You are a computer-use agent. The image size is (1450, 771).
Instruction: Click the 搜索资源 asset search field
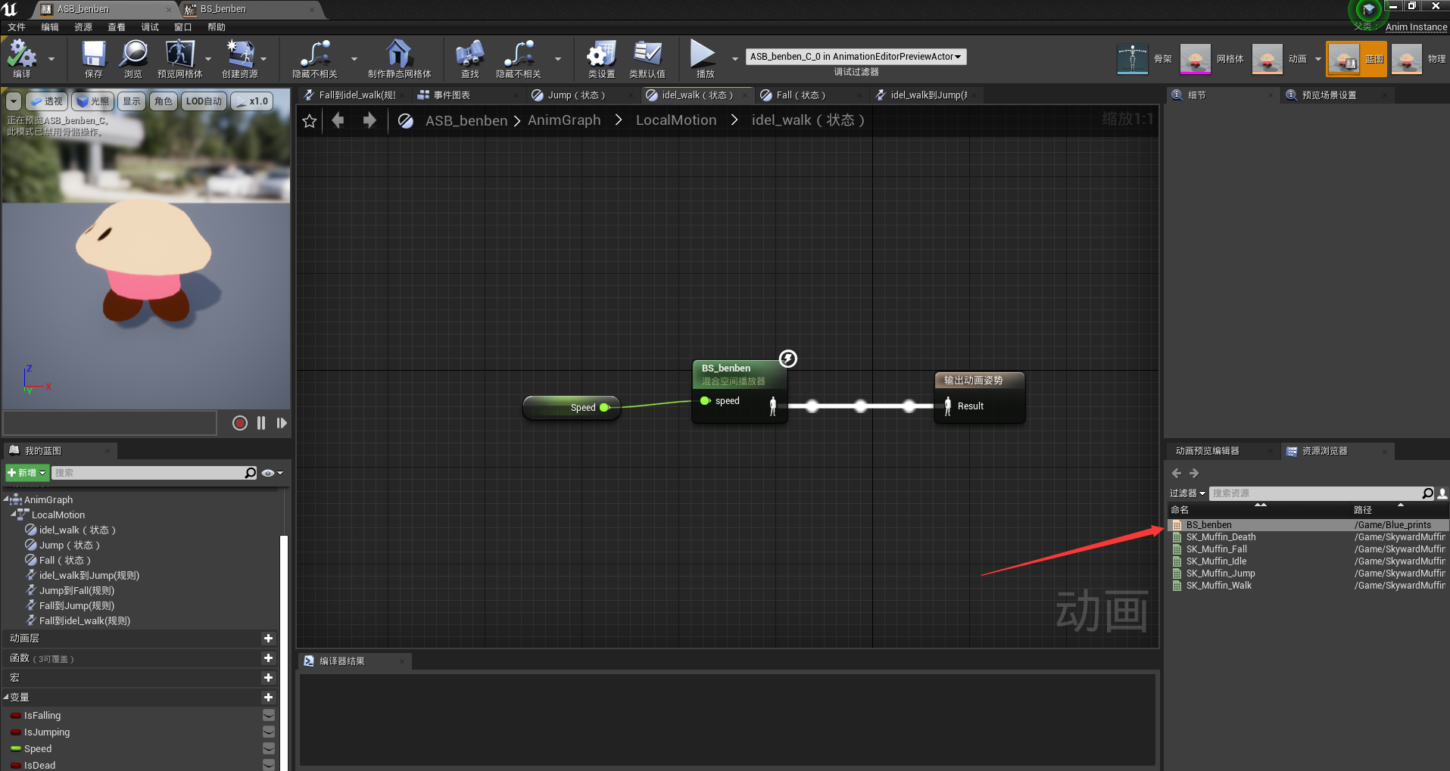click(x=1314, y=493)
